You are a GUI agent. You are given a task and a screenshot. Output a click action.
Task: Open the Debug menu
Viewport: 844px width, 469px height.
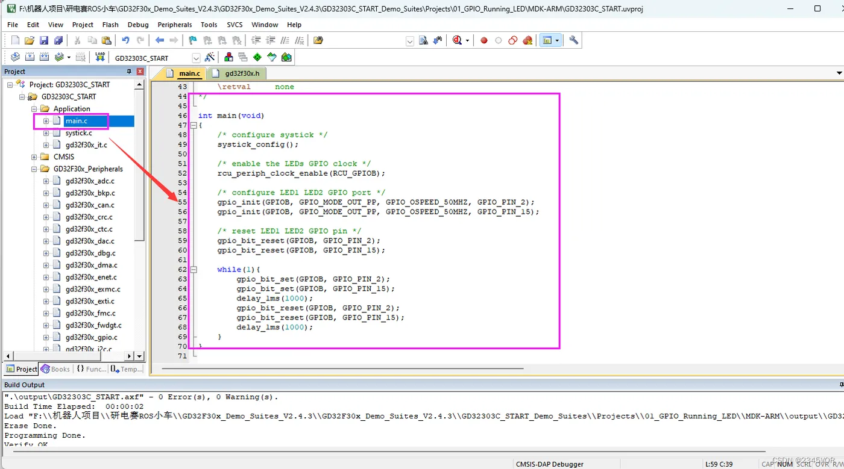tap(138, 25)
